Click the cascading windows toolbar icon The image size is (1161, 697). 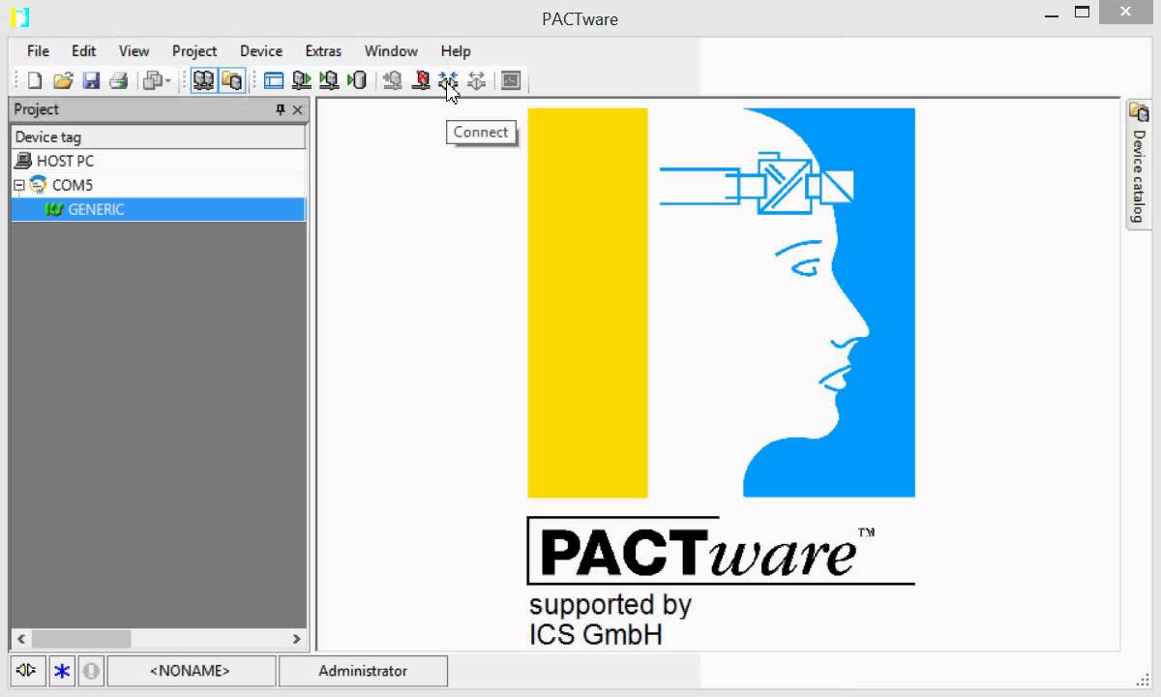pyautogui.click(x=152, y=81)
